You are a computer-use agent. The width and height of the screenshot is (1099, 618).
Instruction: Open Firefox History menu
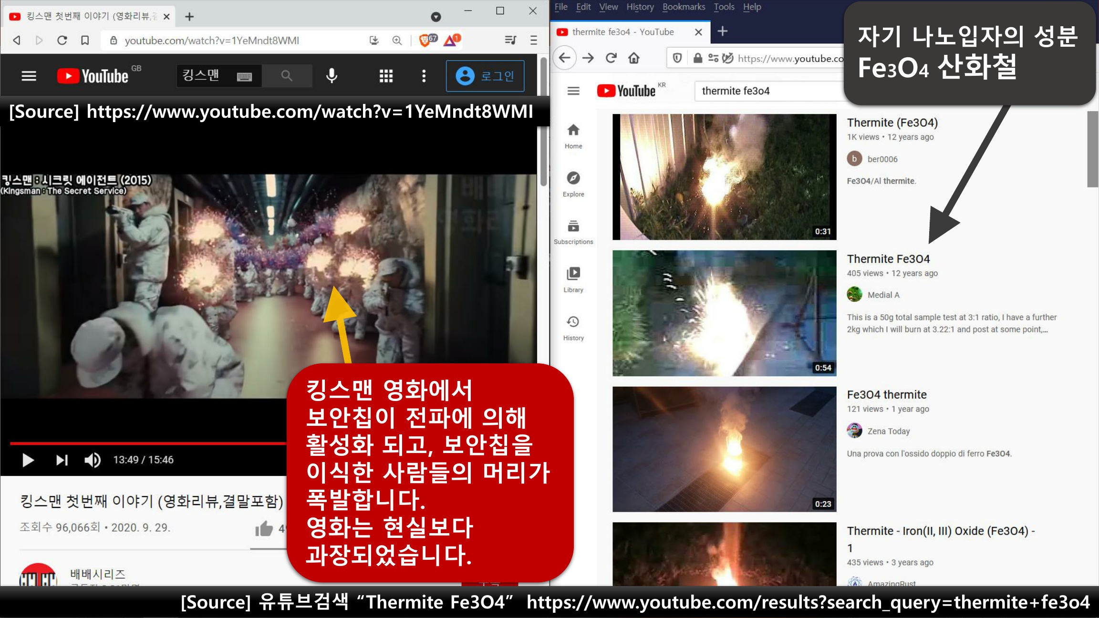640,7
